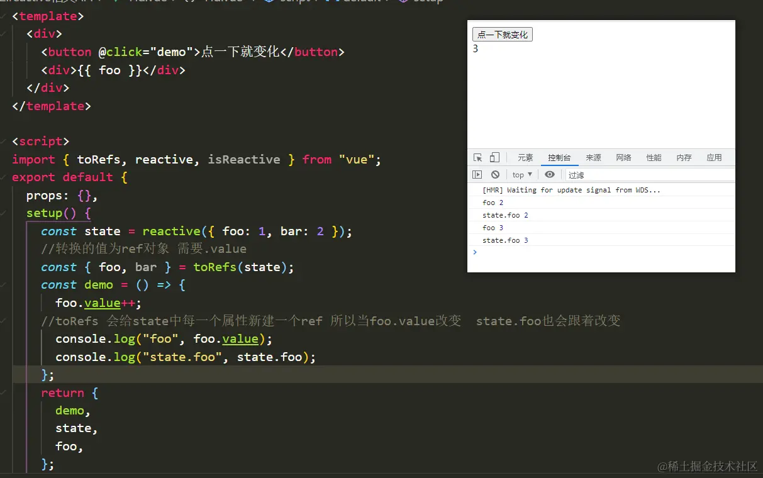Image resolution: width=763 pixels, height=478 pixels.
Task: Click state, inside the return object
Action: point(77,429)
